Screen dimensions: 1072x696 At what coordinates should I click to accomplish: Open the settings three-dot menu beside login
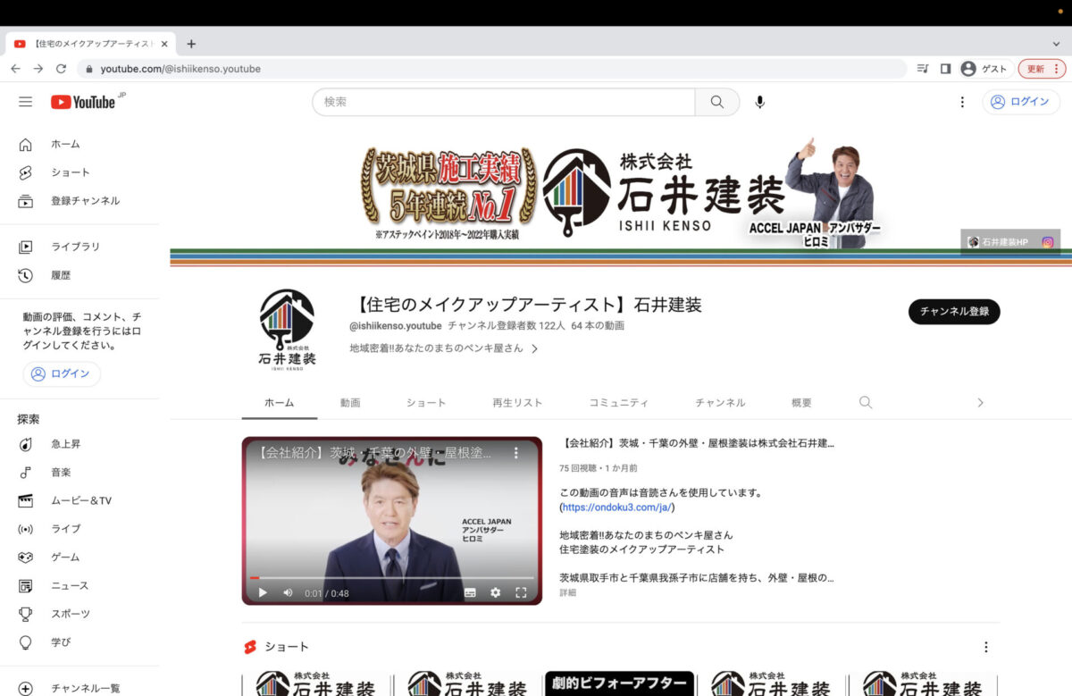(962, 102)
